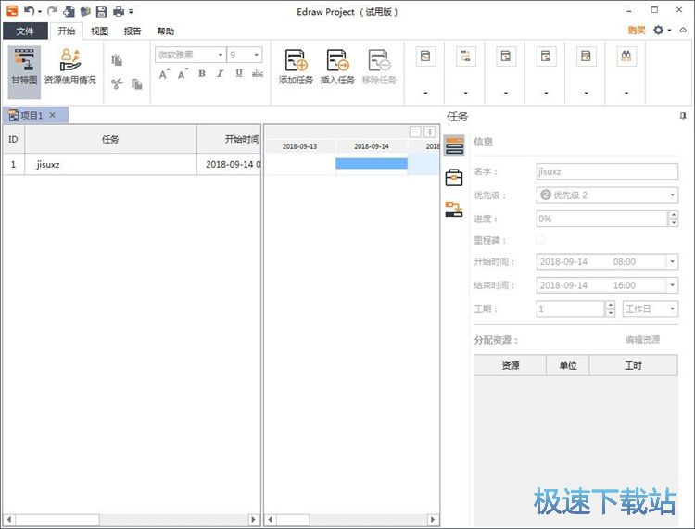Click the 添加任务 add task icon
This screenshot has height=529, width=695.
click(296, 67)
